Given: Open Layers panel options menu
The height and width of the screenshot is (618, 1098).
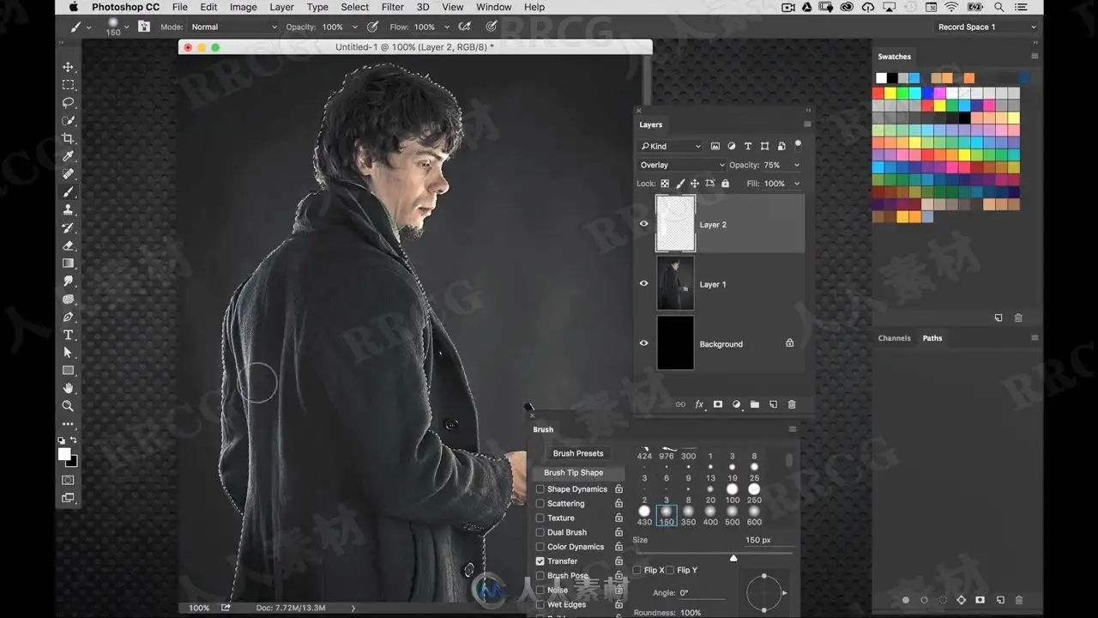Looking at the screenshot, I should click(807, 124).
